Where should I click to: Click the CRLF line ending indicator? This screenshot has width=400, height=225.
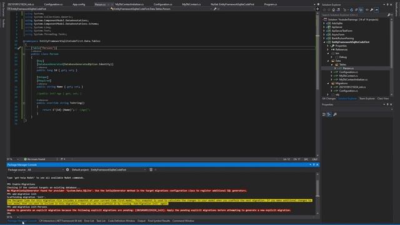click(315, 159)
